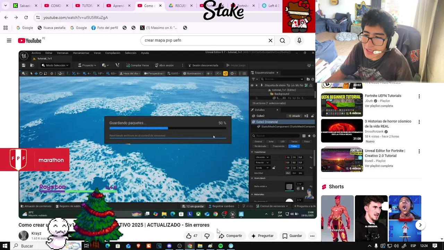The height and width of the screenshot is (250, 444).
Task: Select the Transmisión filter in Detalles panel
Action: (279, 146)
